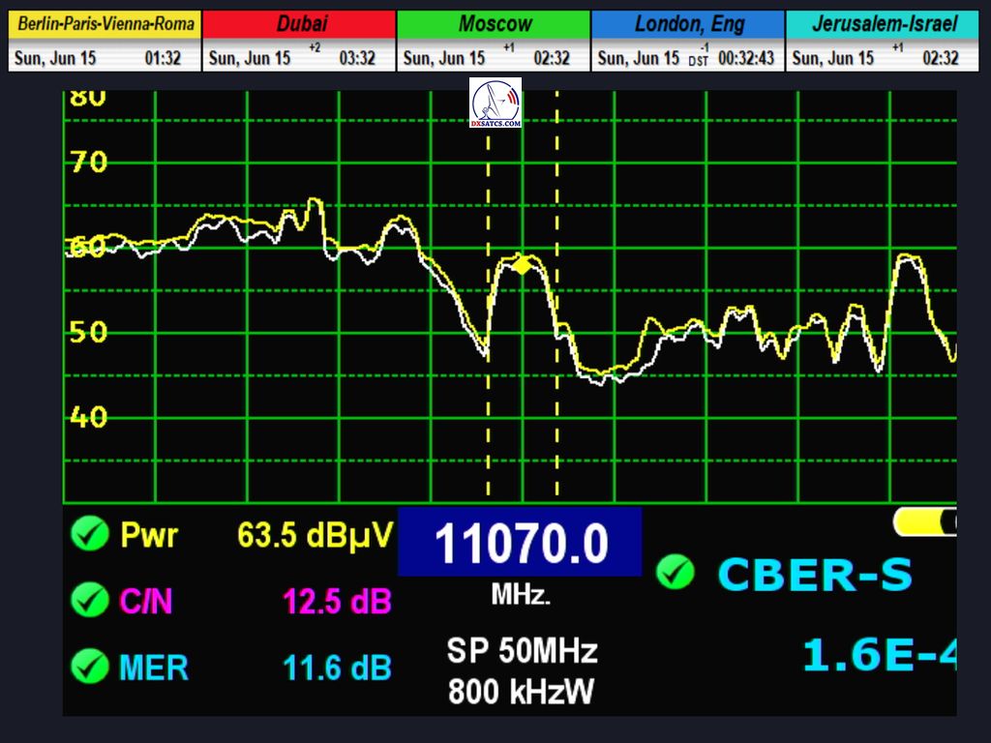Image resolution: width=991 pixels, height=743 pixels.
Task: Click the green checkmark next to Pwr
Action: pos(90,534)
